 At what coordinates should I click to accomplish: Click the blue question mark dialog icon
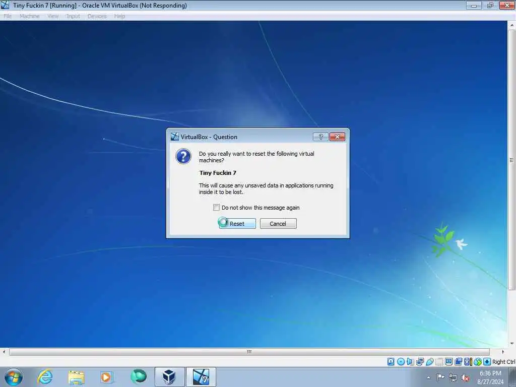pos(183,156)
